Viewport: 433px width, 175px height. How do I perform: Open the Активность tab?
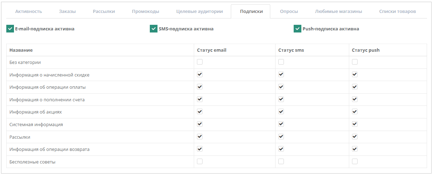29,11
